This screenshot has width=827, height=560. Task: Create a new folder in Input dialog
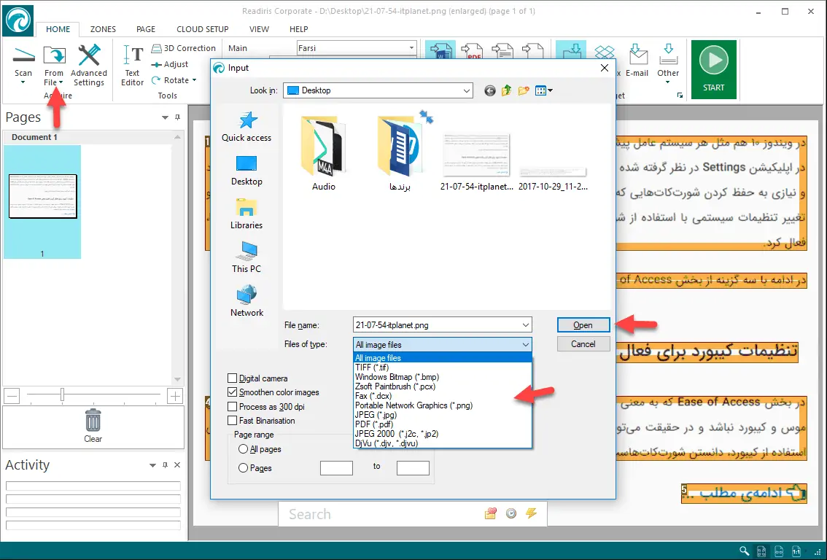pyautogui.click(x=524, y=90)
